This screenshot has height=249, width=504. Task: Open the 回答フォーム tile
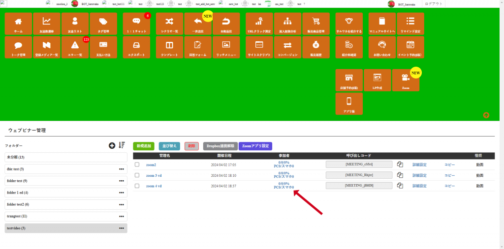pyautogui.click(x=198, y=47)
